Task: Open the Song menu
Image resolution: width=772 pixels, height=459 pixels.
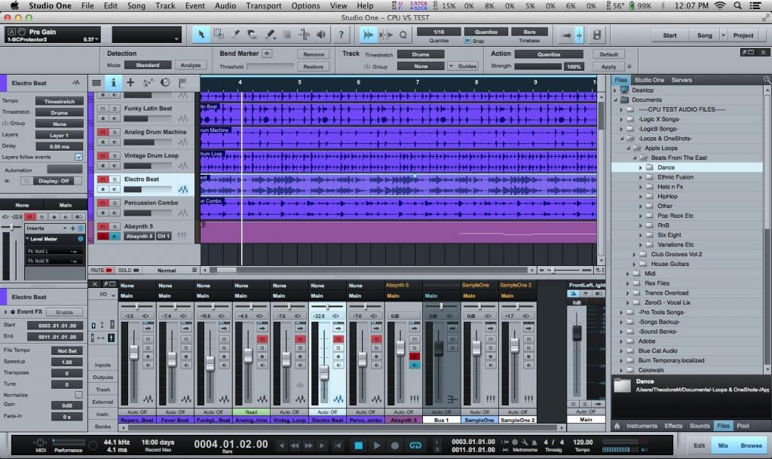Action: (x=136, y=6)
